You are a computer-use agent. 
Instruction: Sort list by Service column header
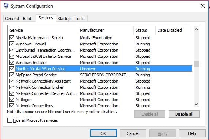pyautogui.click(x=43, y=30)
